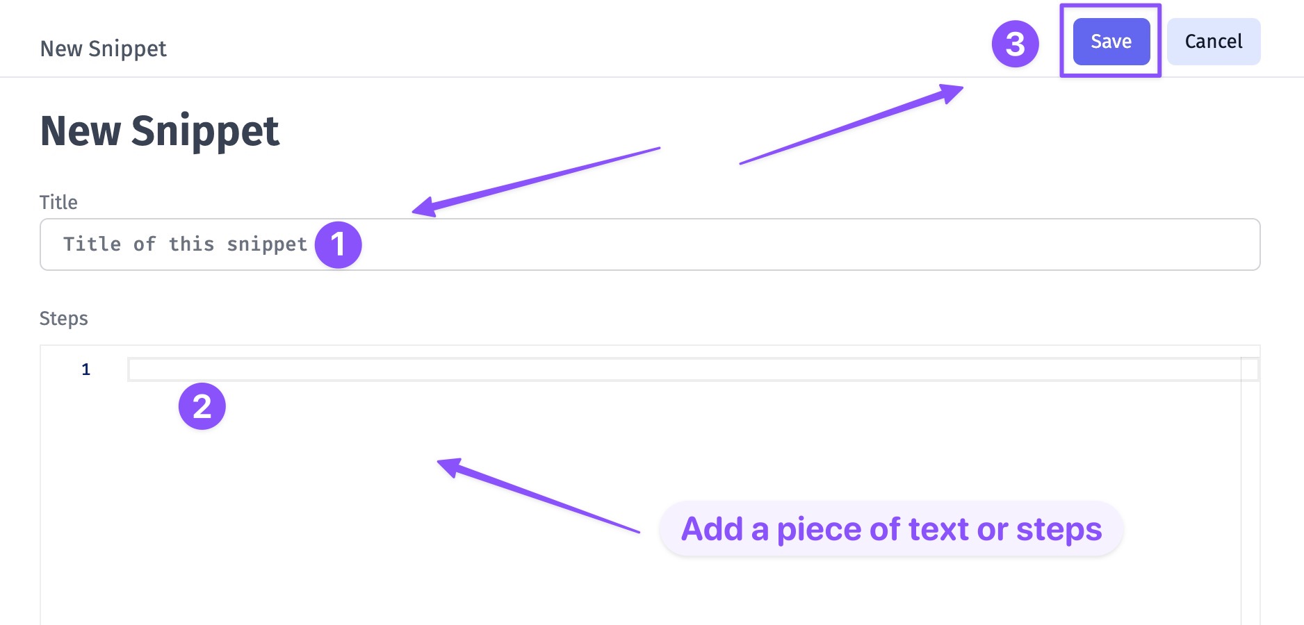1304x625 pixels.
Task: Click the overview ruler marker beside line 1
Action: pos(1250,369)
